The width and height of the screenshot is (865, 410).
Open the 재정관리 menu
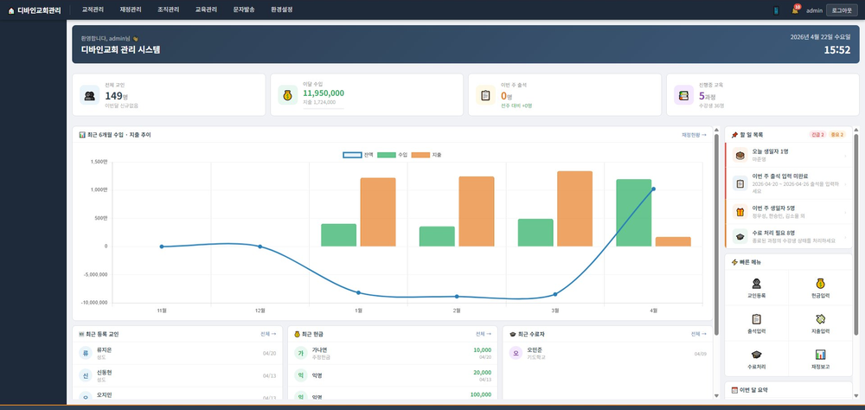(x=131, y=10)
